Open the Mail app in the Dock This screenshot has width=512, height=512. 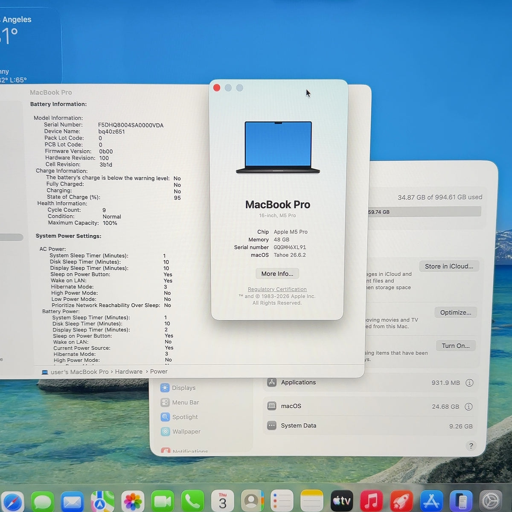[x=72, y=502]
